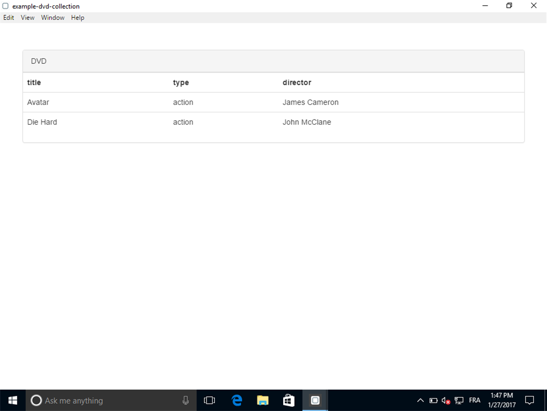Collapse the DVD table section header

pyautogui.click(x=38, y=61)
